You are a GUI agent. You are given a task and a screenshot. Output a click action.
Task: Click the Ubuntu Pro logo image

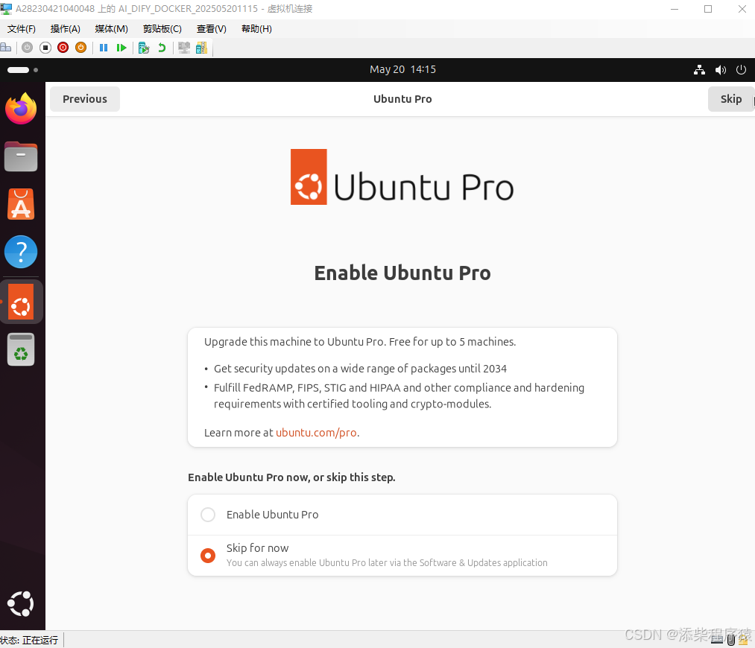(x=402, y=177)
